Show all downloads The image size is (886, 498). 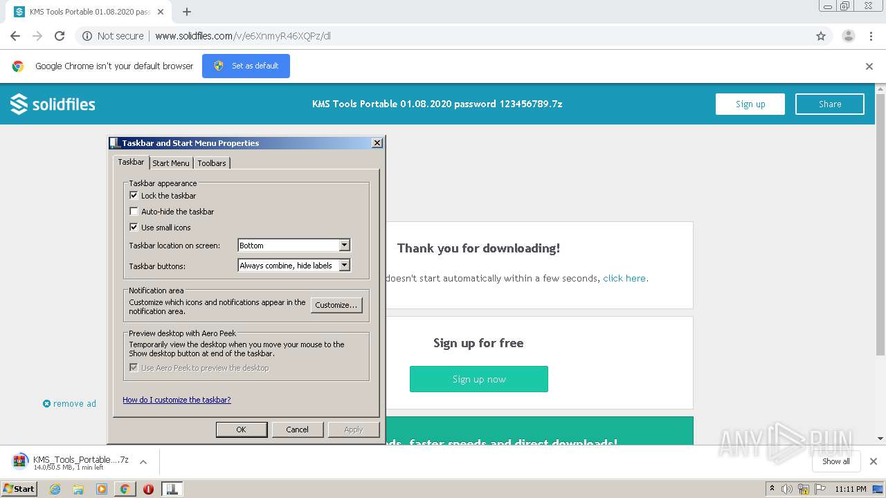(836, 461)
